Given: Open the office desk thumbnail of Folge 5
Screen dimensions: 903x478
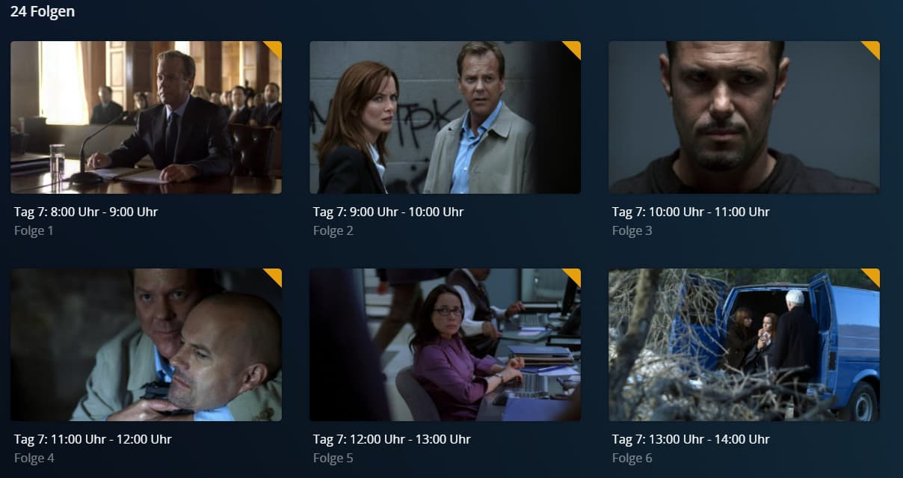Looking at the screenshot, I should (445, 345).
